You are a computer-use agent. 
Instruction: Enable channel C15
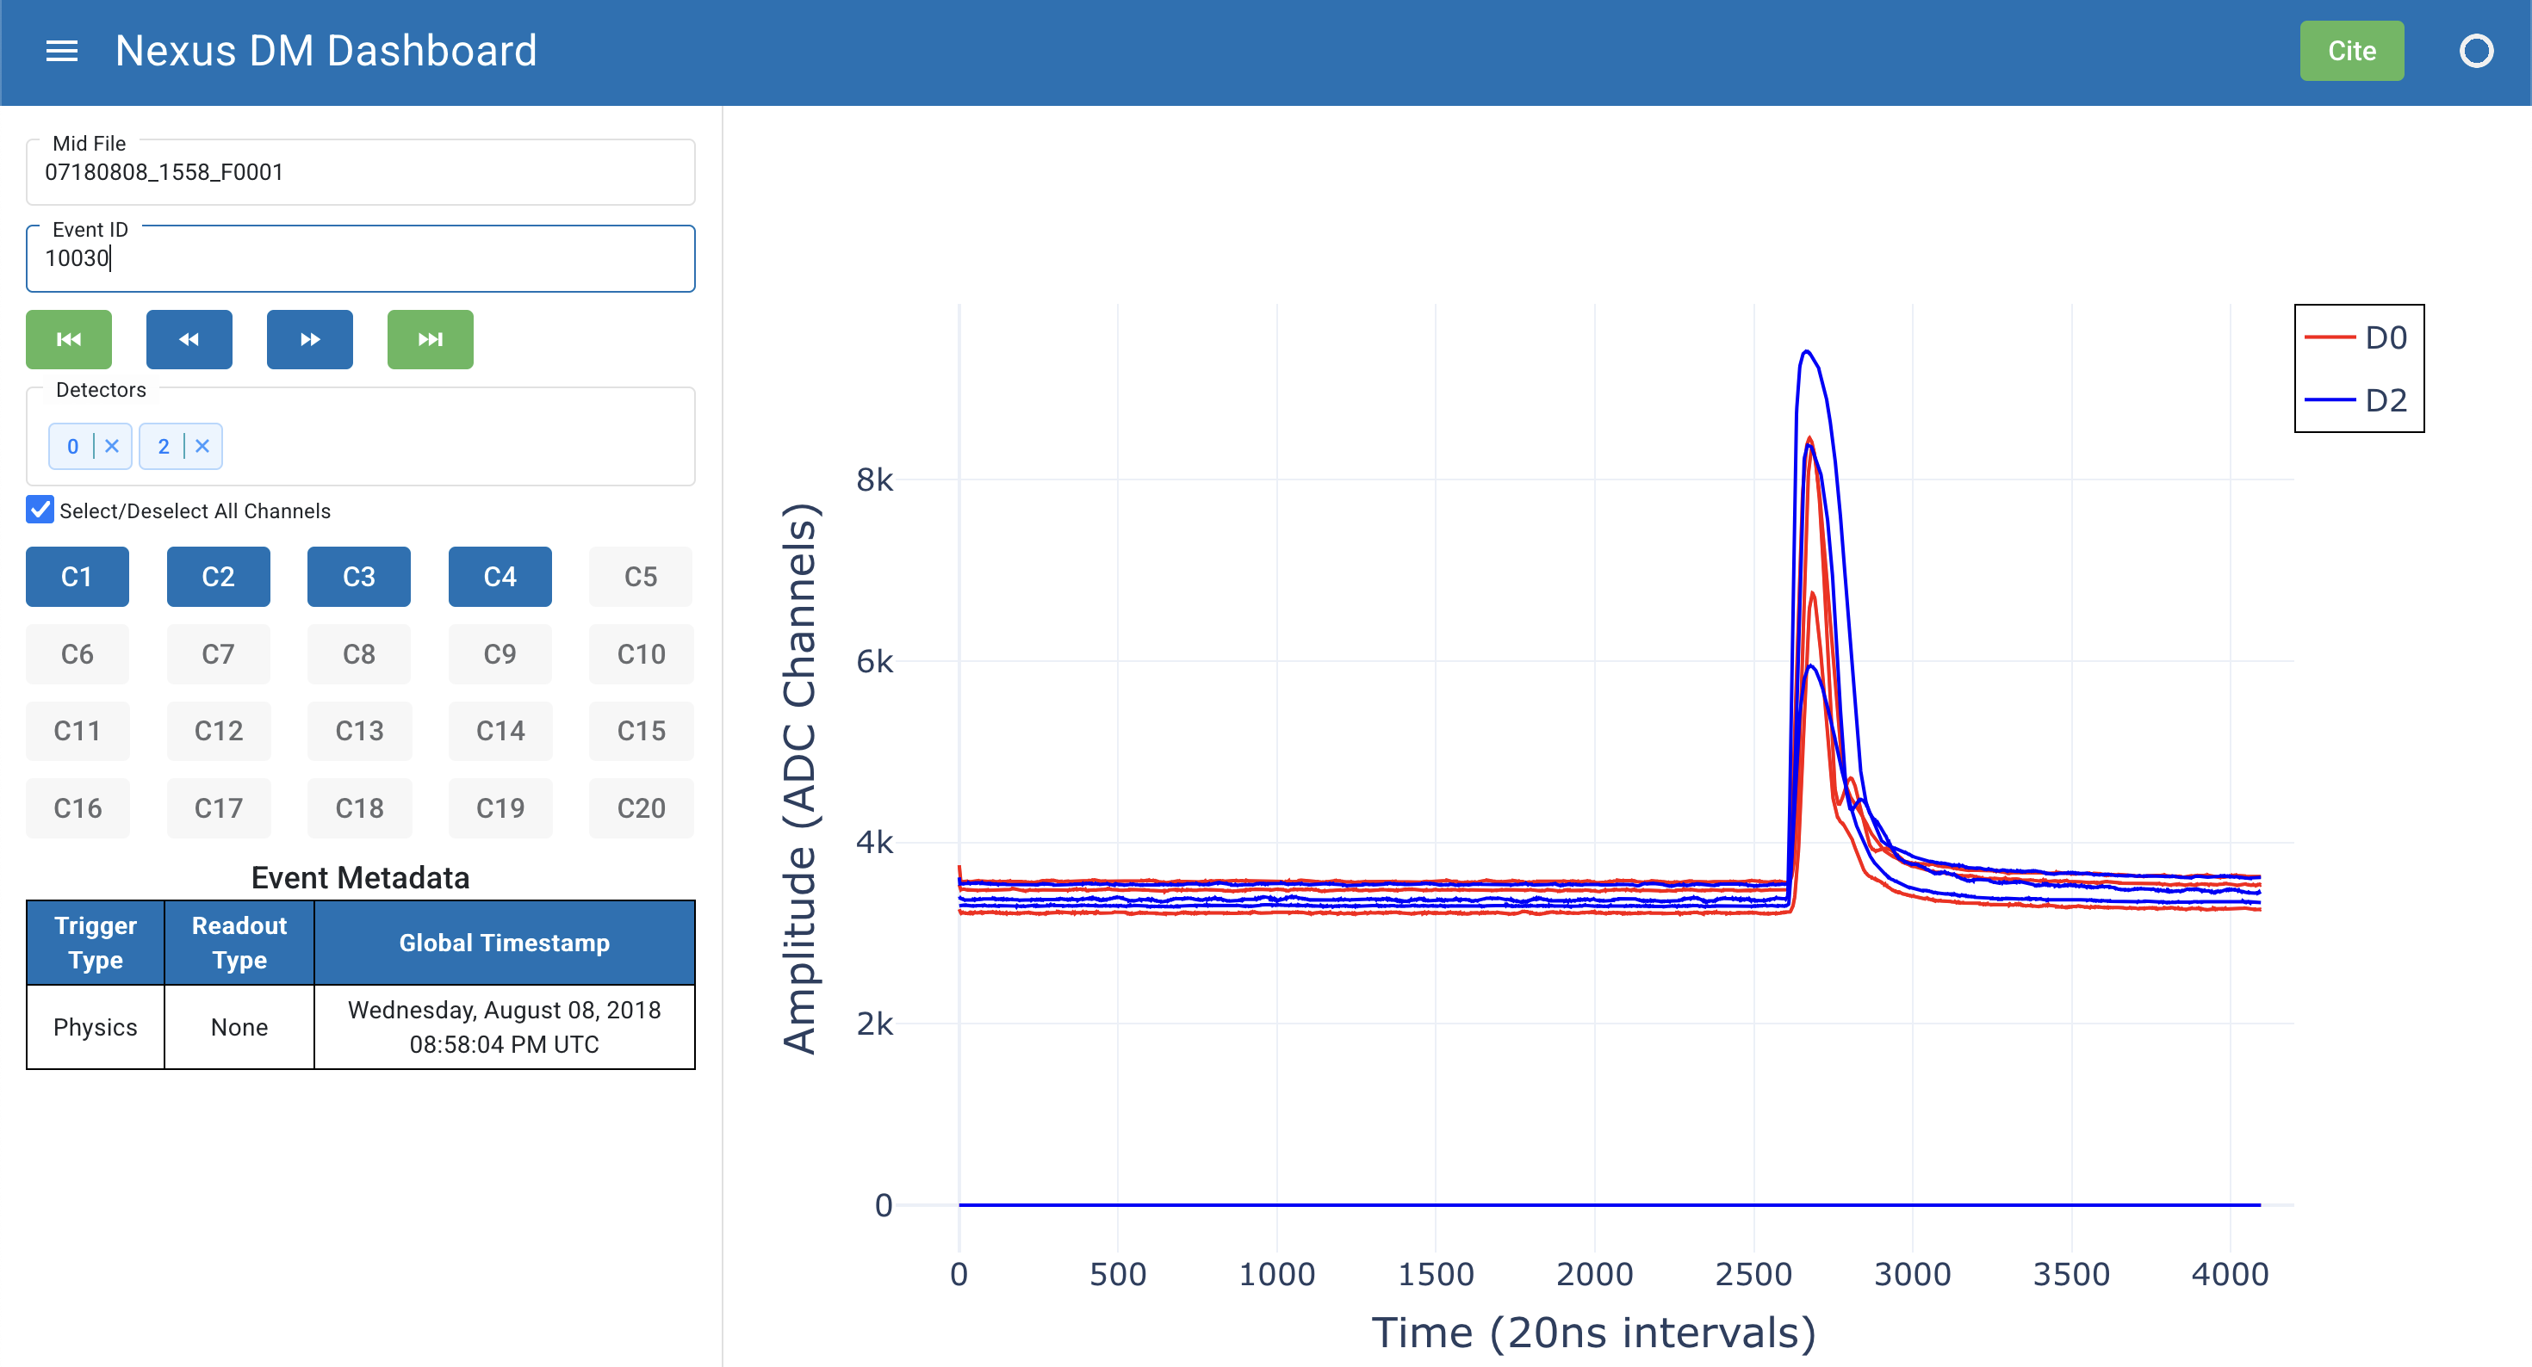641,730
